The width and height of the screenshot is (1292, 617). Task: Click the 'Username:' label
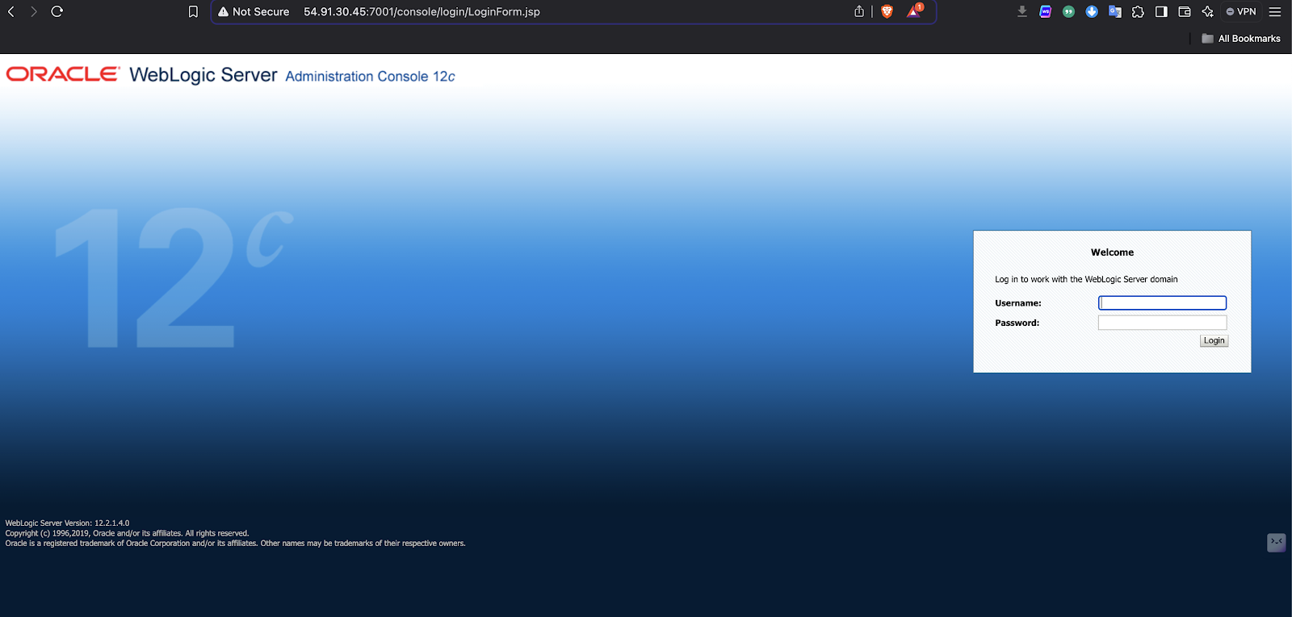[x=1017, y=303]
